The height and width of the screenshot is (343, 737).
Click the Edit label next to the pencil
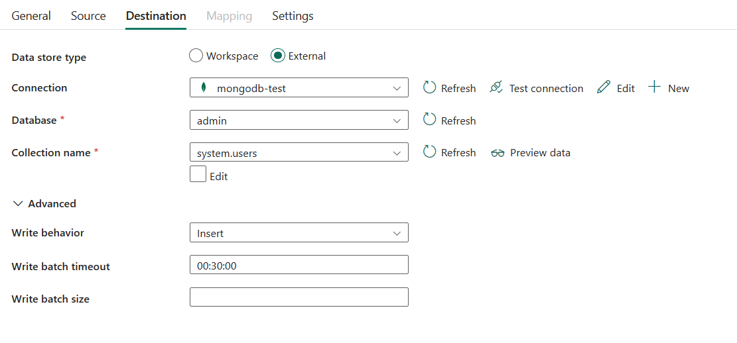click(626, 88)
